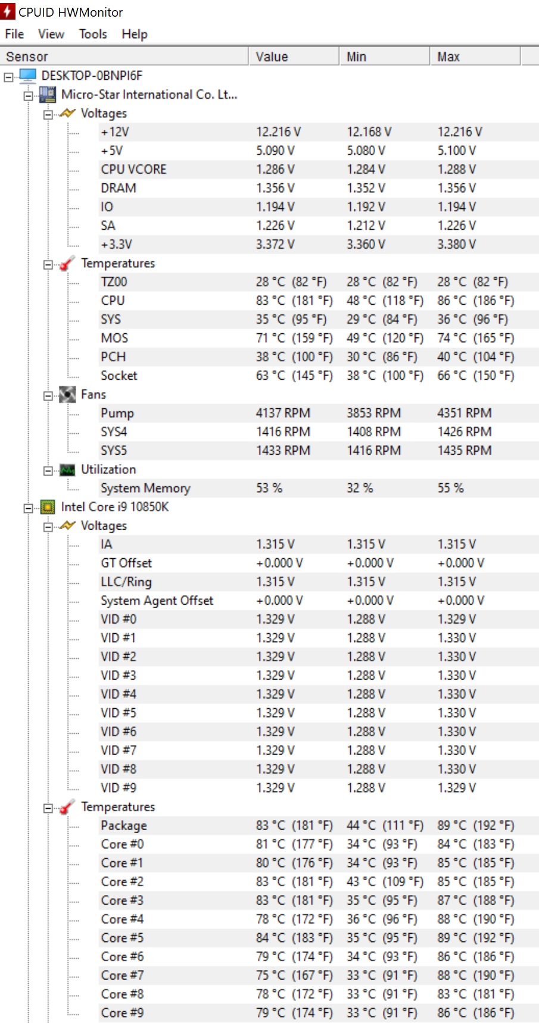539x1023 pixels.
Task: Click the Max column header
Action: (475, 57)
